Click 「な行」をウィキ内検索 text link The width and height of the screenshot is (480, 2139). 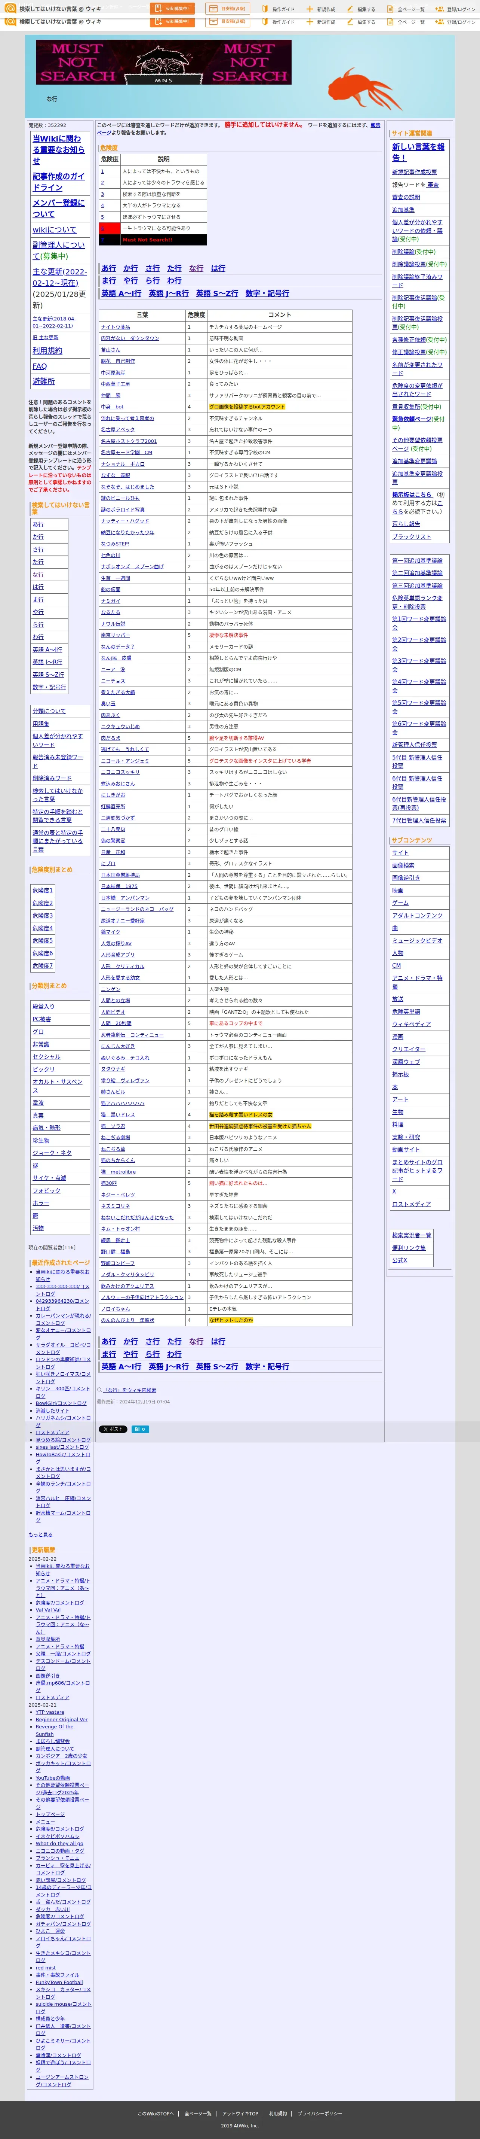(130, 1390)
